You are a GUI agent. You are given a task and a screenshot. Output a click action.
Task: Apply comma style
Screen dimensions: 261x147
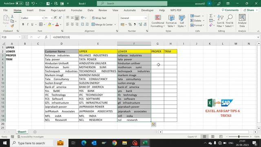pos(135,24)
